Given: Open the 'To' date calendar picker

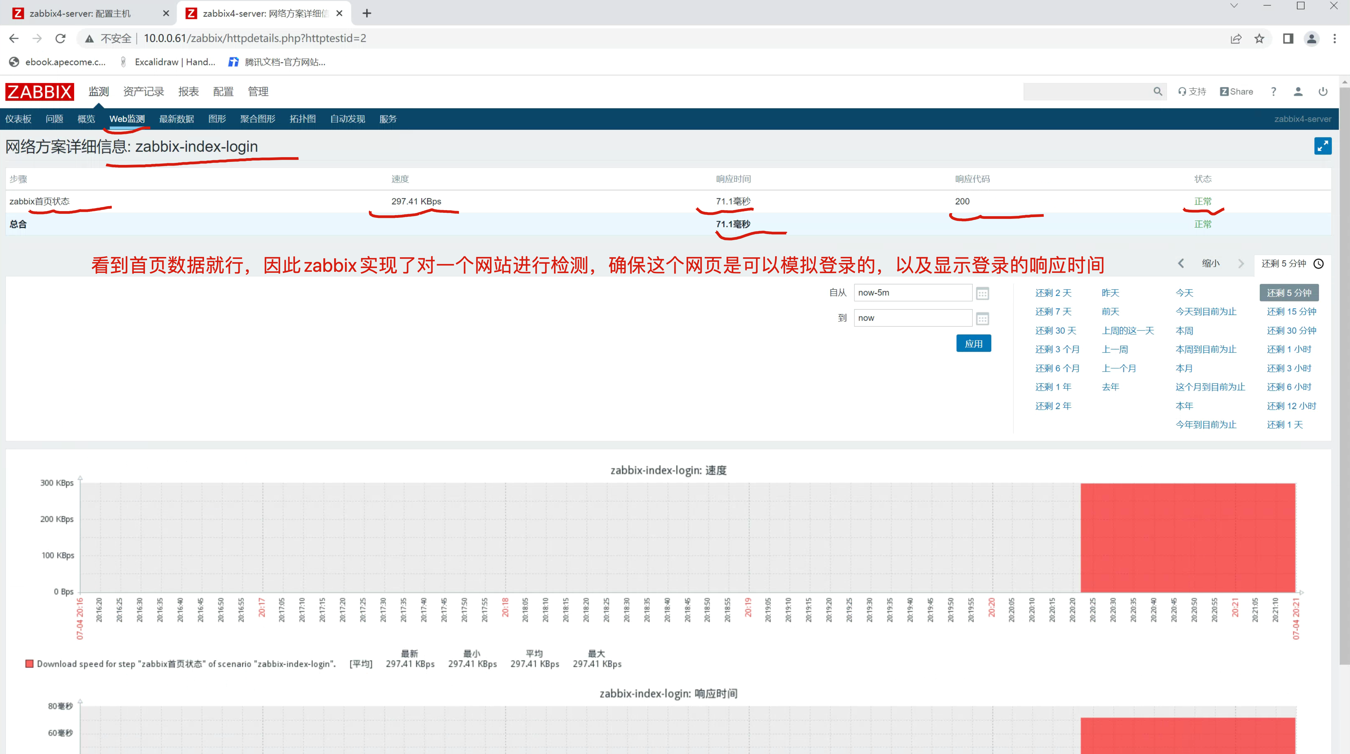Looking at the screenshot, I should (982, 319).
